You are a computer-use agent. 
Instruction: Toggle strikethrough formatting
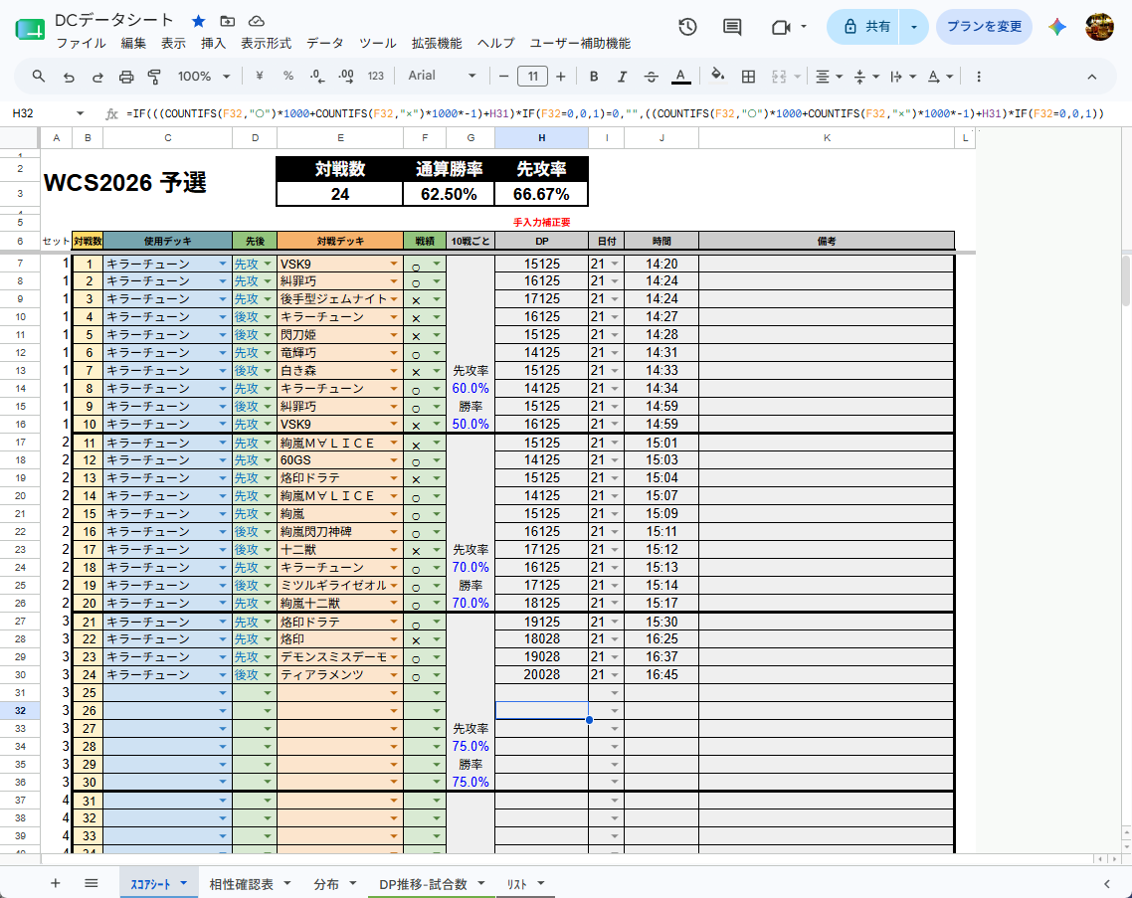(x=652, y=77)
